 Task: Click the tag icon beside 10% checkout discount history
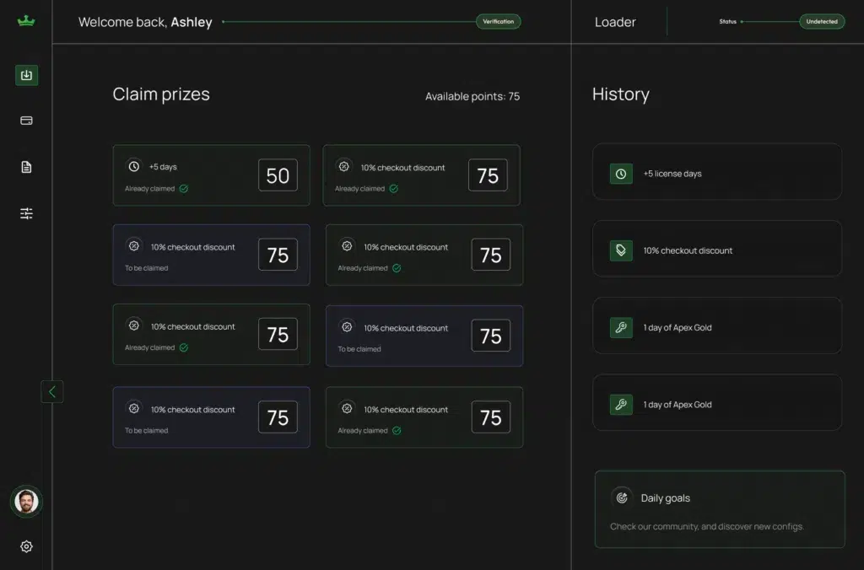pyautogui.click(x=621, y=250)
